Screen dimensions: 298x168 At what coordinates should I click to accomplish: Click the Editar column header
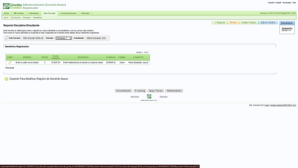[x=10, y=57]
